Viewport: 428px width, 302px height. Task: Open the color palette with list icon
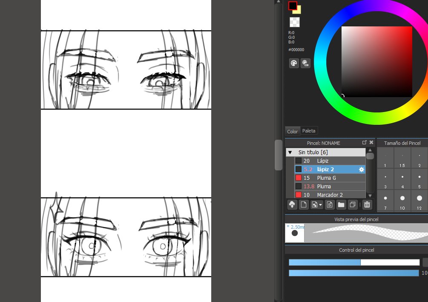305,63
